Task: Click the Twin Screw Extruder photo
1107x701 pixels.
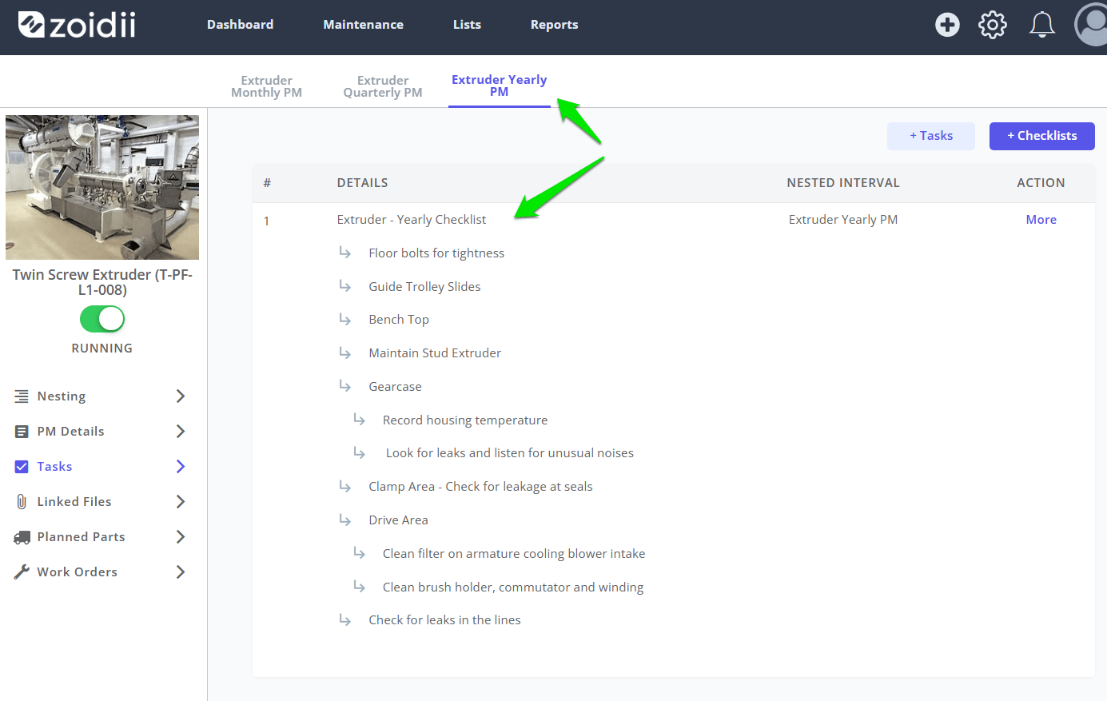Action: [102, 187]
